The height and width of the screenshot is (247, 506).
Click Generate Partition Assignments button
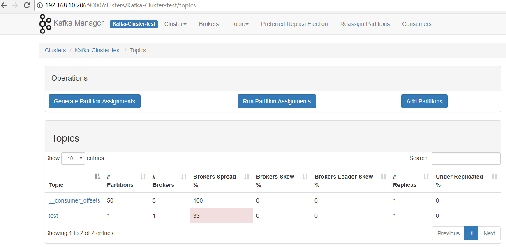tap(95, 101)
